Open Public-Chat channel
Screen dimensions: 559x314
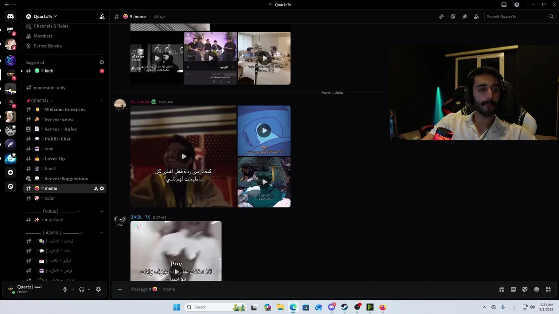pyautogui.click(x=65, y=139)
